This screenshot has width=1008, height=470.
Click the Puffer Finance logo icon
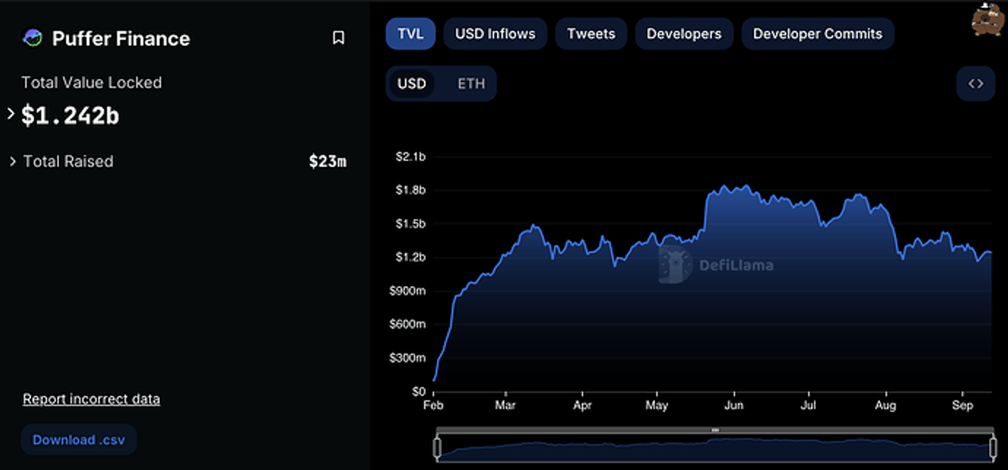pos(32,38)
